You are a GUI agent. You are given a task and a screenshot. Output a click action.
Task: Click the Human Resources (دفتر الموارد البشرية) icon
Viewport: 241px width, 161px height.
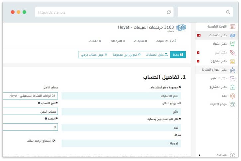[x=232, y=70]
